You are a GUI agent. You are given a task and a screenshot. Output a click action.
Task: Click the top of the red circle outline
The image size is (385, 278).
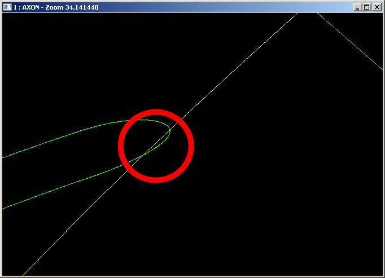pyautogui.click(x=156, y=112)
